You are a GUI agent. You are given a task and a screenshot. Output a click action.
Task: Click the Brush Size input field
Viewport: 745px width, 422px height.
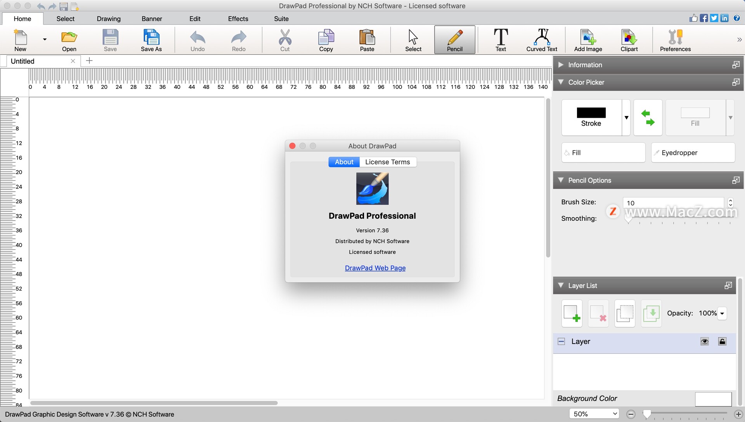[x=673, y=203]
